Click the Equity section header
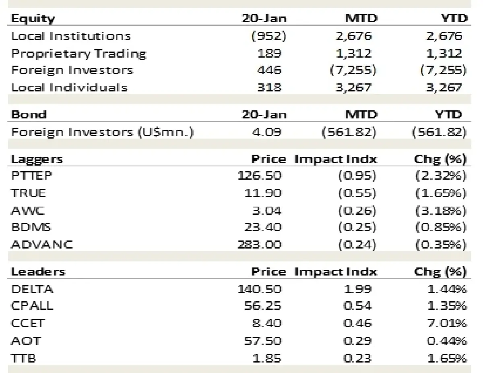 pyautogui.click(x=33, y=19)
